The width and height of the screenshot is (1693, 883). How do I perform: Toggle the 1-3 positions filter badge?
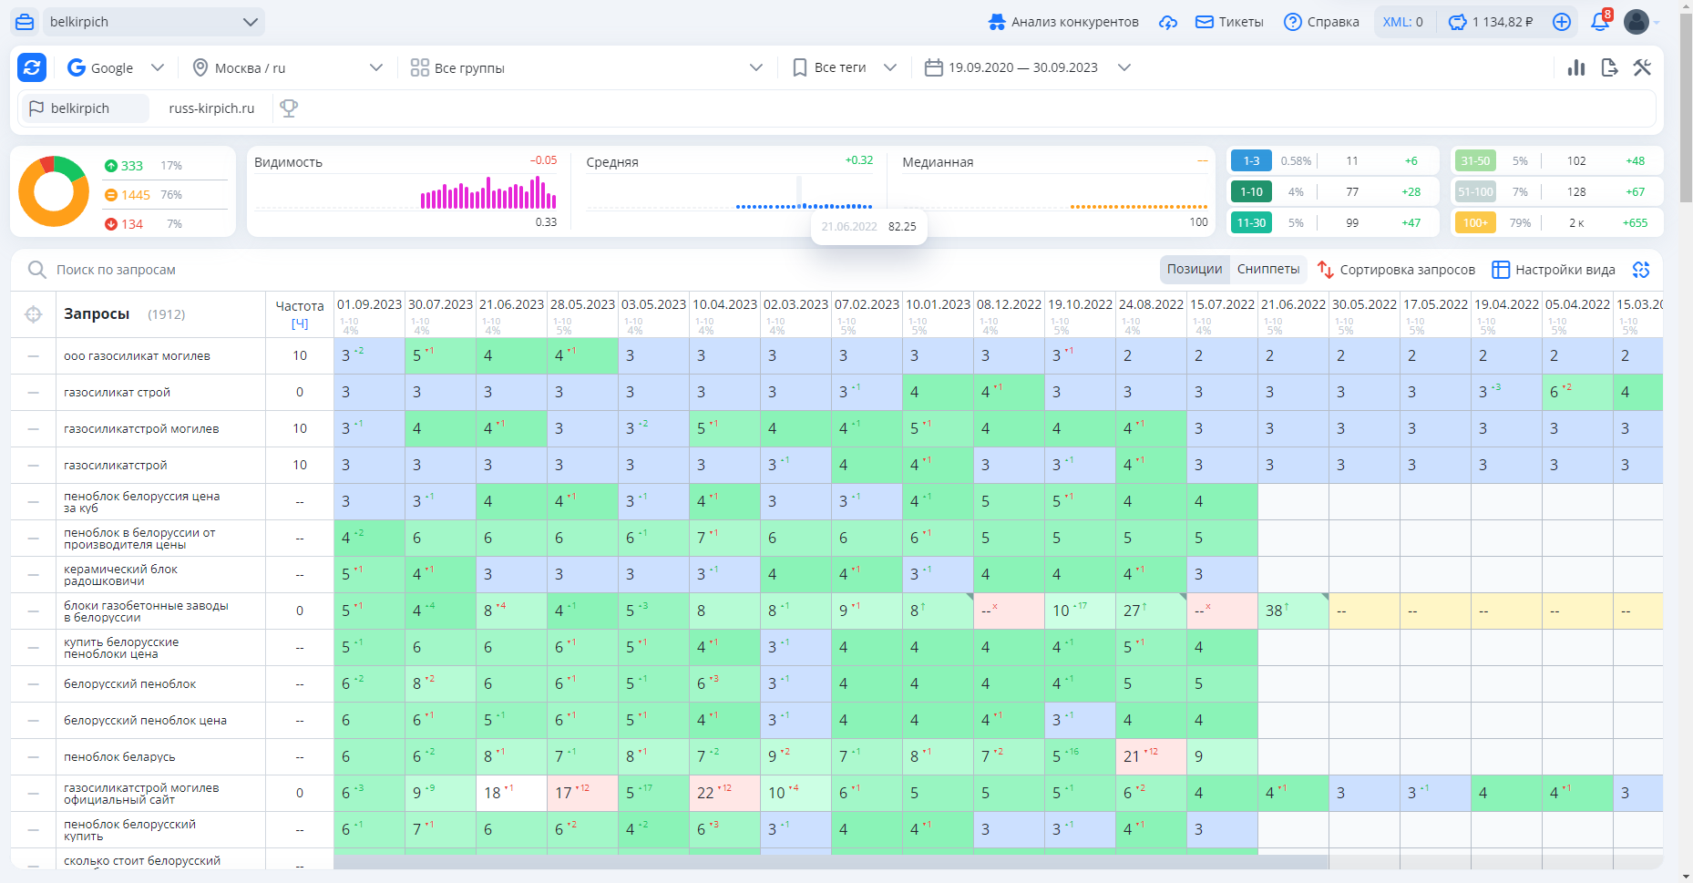point(1251,161)
